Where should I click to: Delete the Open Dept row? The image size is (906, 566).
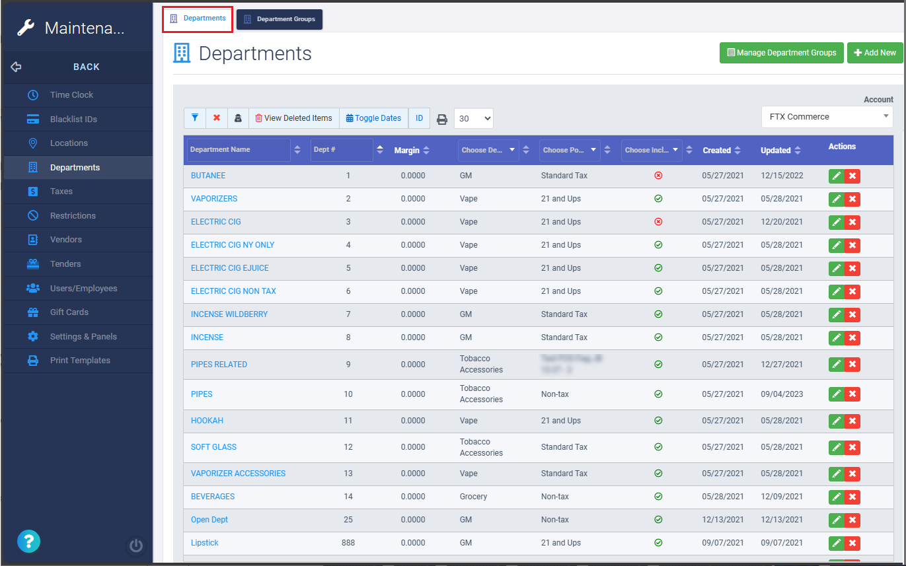tap(852, 520)
